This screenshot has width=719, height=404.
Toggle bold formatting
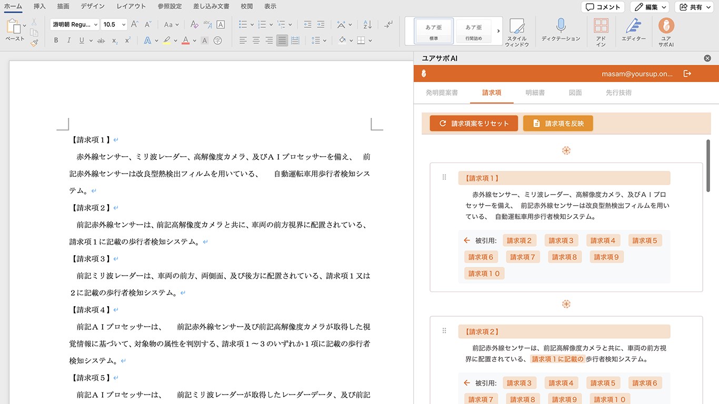click(x=56, y=41)
